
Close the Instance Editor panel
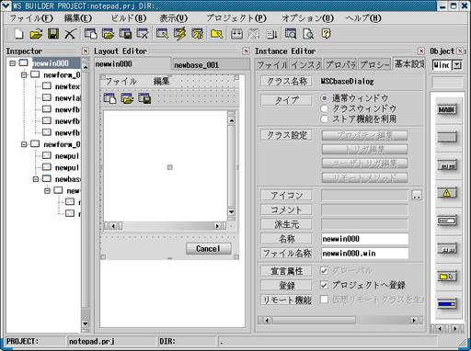point(421,51)
